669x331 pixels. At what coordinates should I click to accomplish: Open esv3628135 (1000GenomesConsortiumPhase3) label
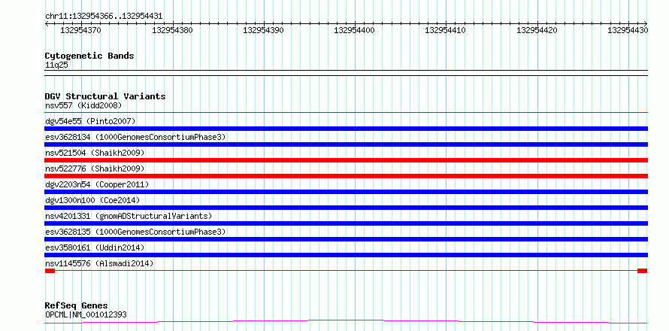(135, 232)
